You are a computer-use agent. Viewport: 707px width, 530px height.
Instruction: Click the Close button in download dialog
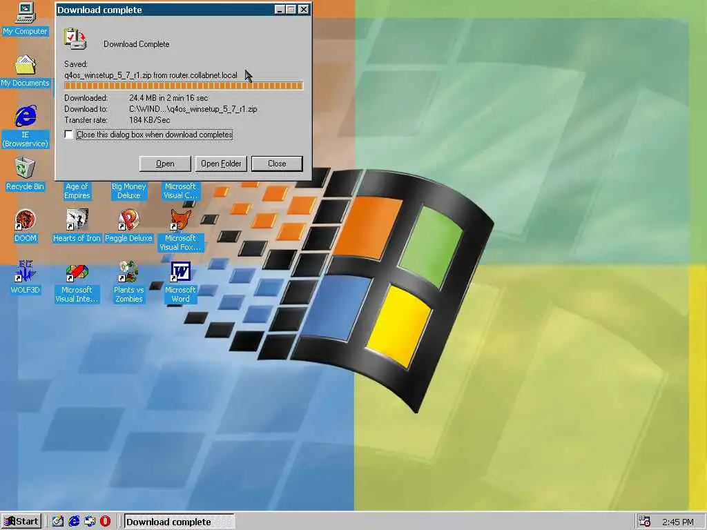click(277, 164)
